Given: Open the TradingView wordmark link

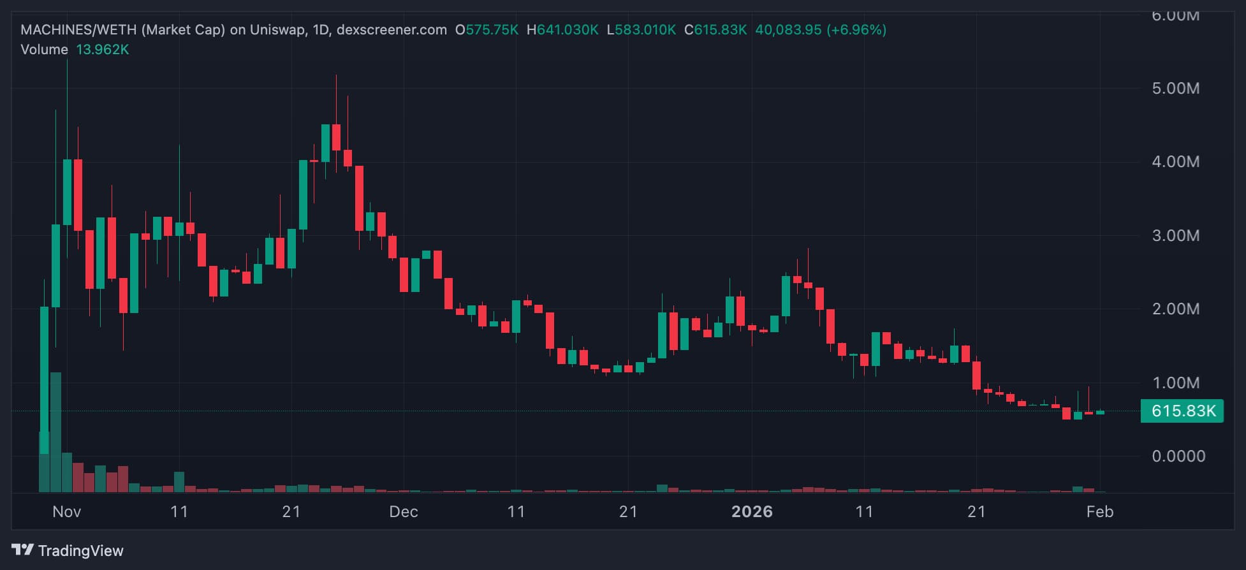Looking at the screenshot, I should [x=80, y=551].
